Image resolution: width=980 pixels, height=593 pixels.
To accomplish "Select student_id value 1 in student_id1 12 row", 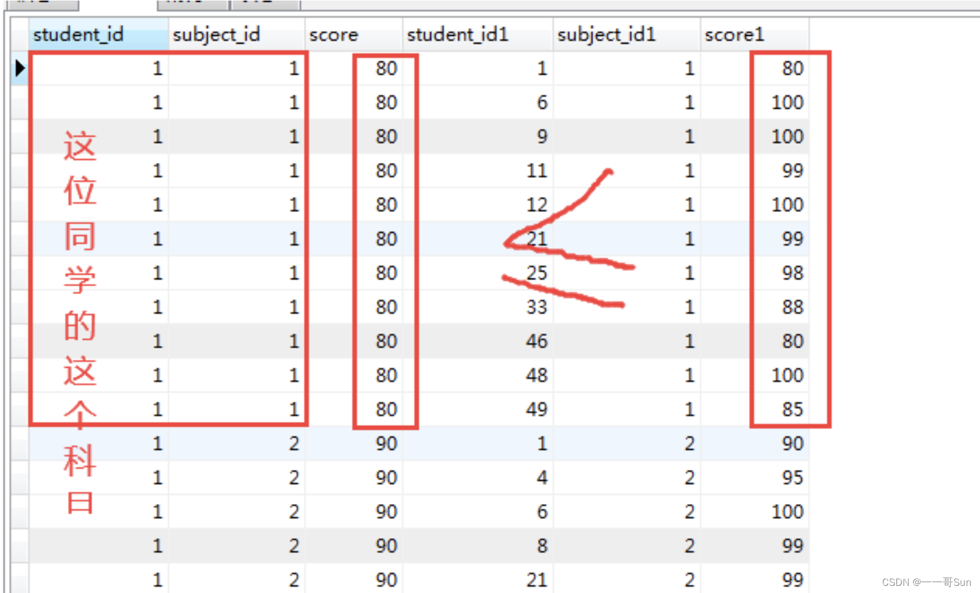I will pyautogui.click(x=98, y=205).
